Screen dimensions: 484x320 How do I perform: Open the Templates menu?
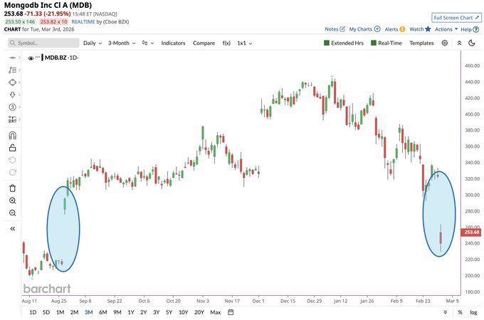pos(421,43)
